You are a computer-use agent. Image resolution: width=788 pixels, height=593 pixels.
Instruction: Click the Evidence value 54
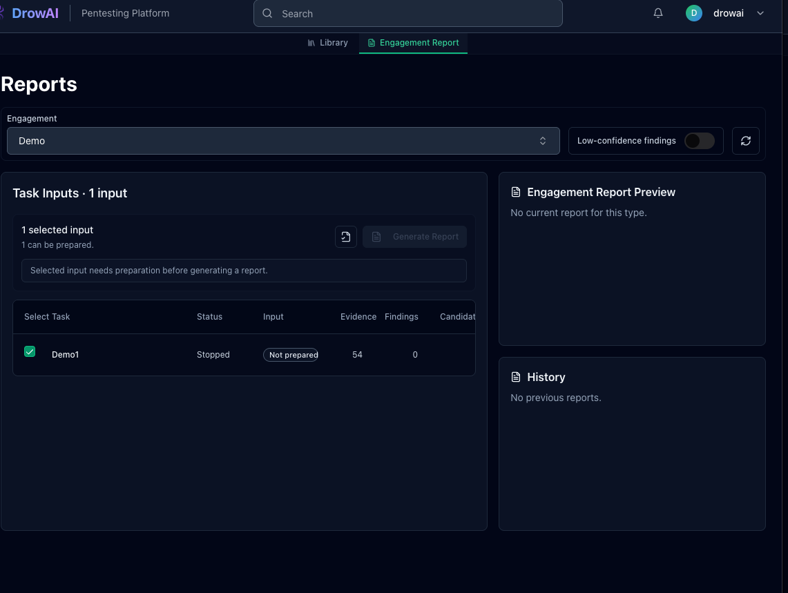(357, 355)
